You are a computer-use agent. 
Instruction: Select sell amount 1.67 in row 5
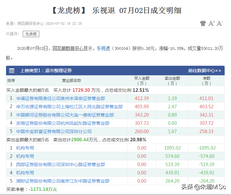coord(172,131)
